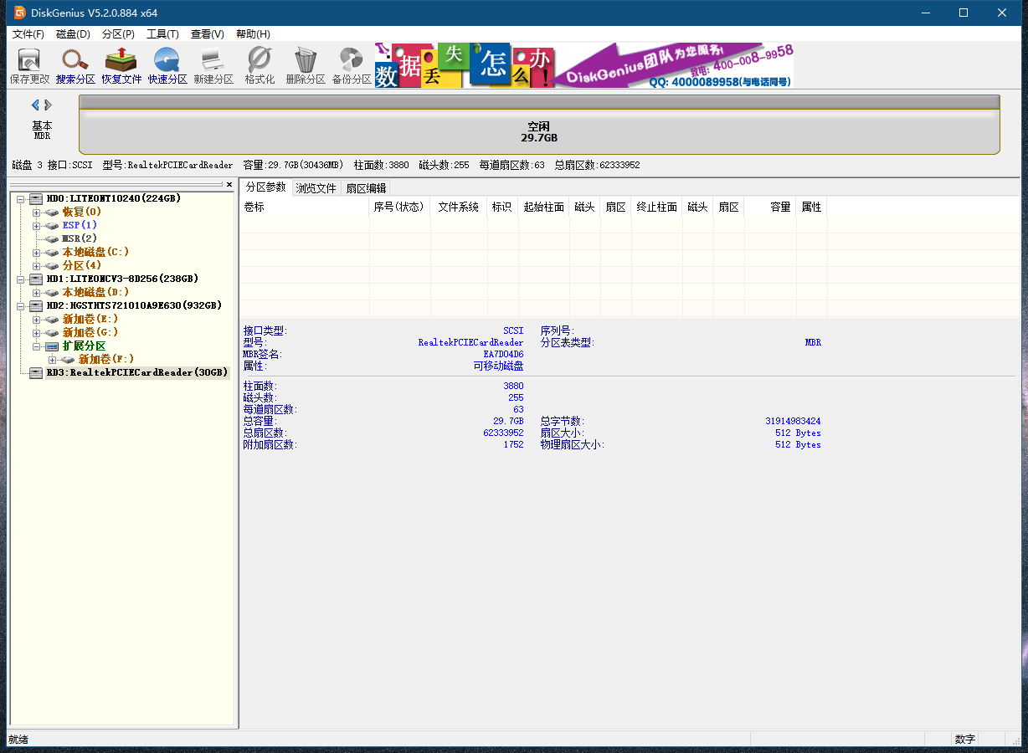This screenshot has height=753, width=1028.
Task: Click the MSR(2) partition icon
Action: (x=52, y=238)
